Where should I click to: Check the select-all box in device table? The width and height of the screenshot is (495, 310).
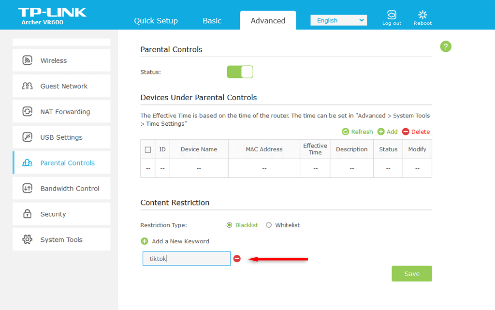[148, 149]
